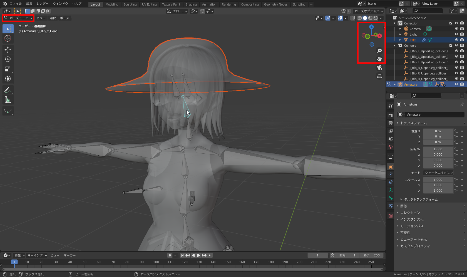Select the Breakdowner pose tool
The image size is (467, 277).
(8, 111)
